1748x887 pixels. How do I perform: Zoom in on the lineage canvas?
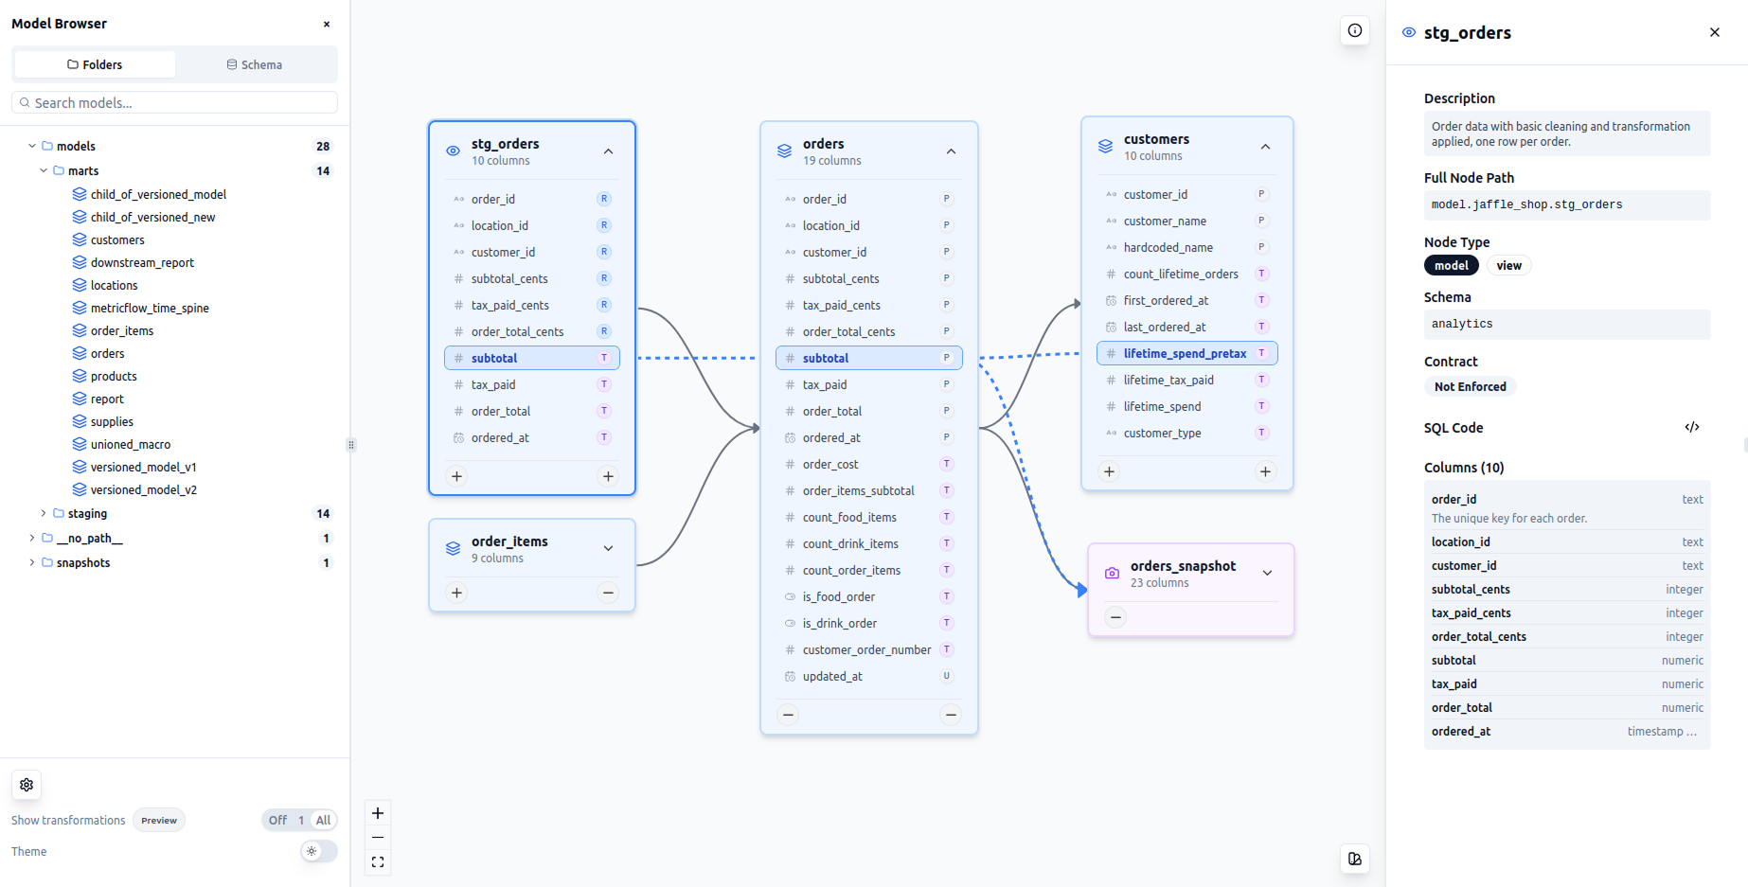tap(378, 813)
